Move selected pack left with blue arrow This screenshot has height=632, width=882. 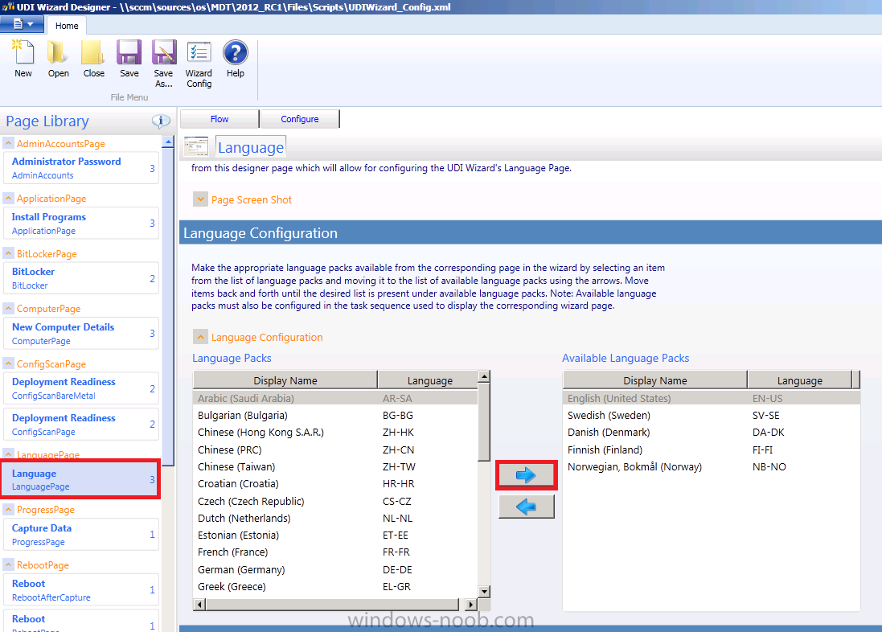coord(526,507)
